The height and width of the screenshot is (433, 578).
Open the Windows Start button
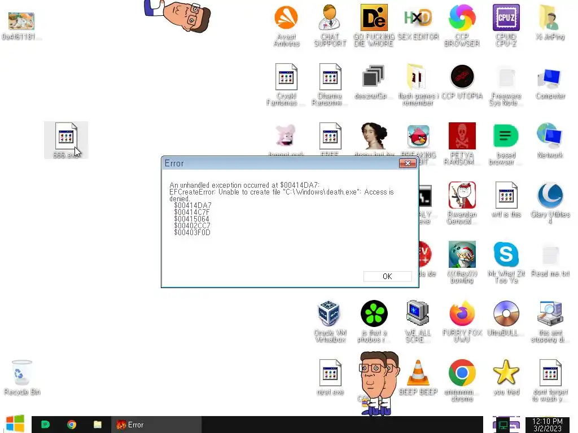pyautogui.click(x=15, y=424)
